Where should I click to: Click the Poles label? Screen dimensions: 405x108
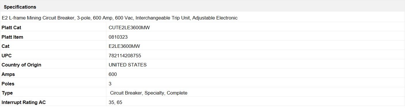point(8,84)
